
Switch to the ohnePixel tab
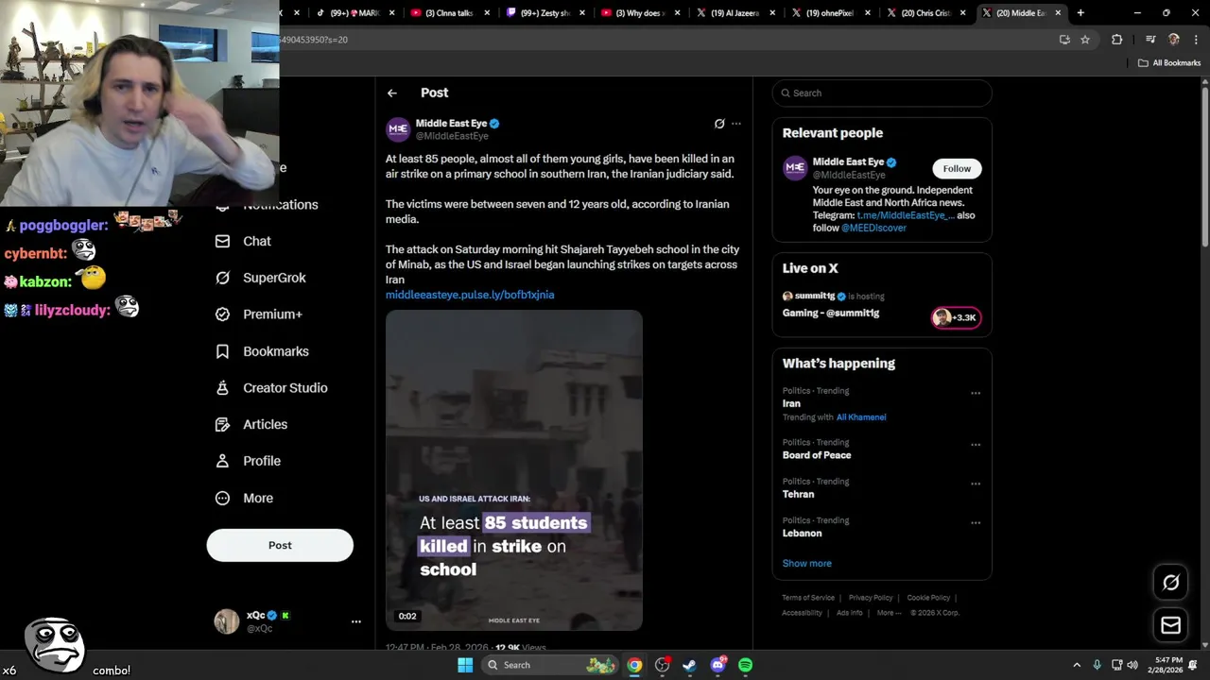(829, 13)
